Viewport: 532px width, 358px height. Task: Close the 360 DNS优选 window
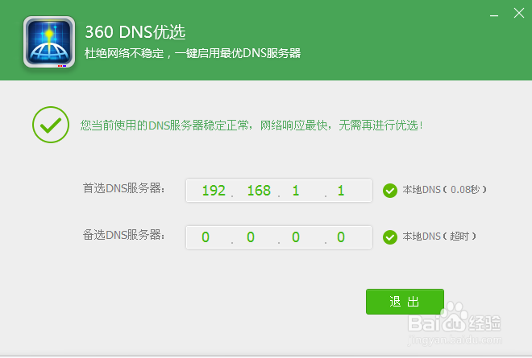click(519, 13)
